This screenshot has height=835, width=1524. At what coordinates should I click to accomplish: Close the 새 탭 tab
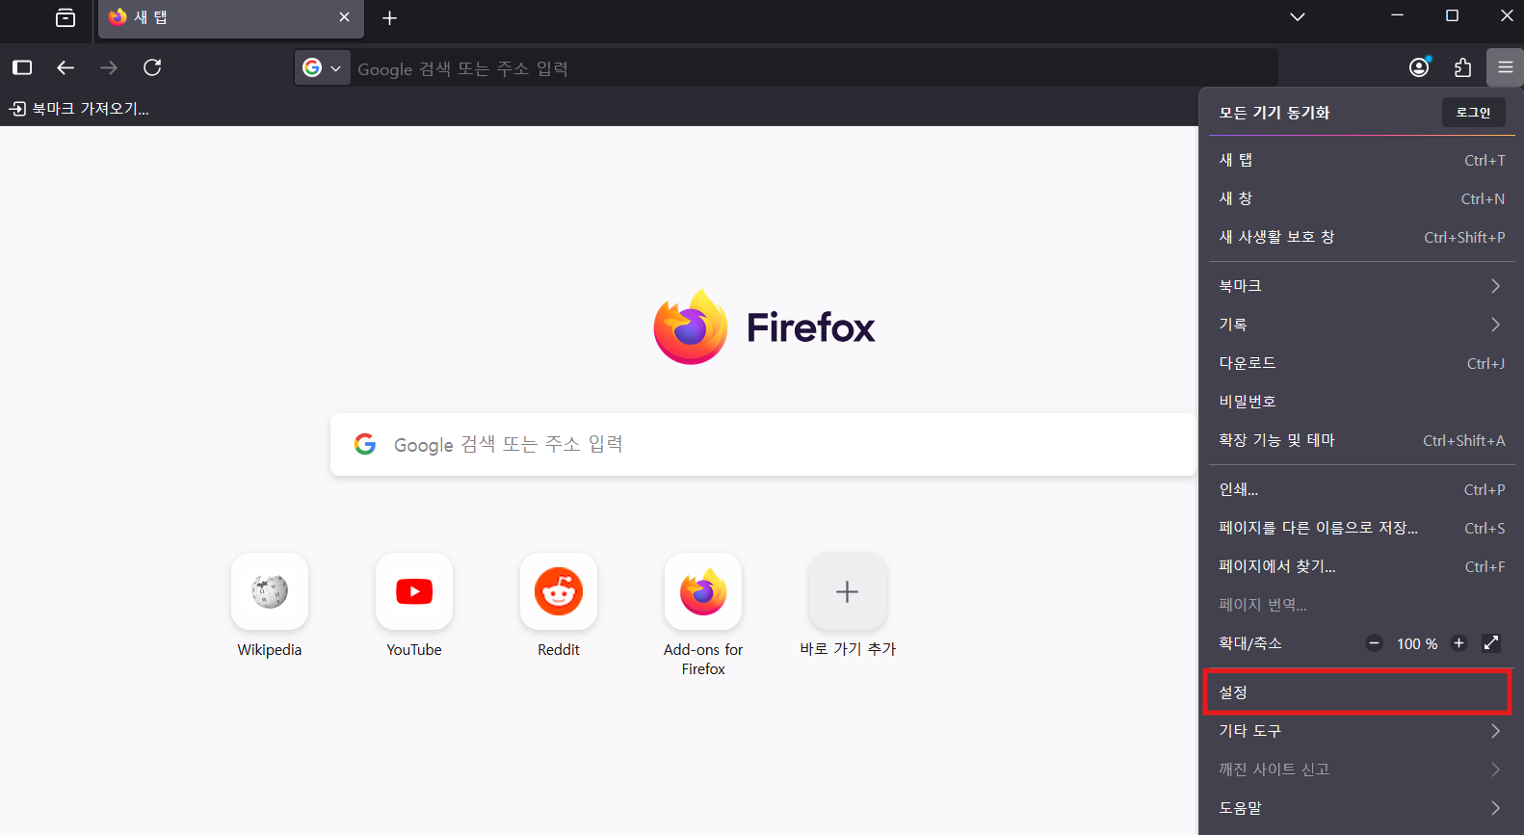point(344,17)
